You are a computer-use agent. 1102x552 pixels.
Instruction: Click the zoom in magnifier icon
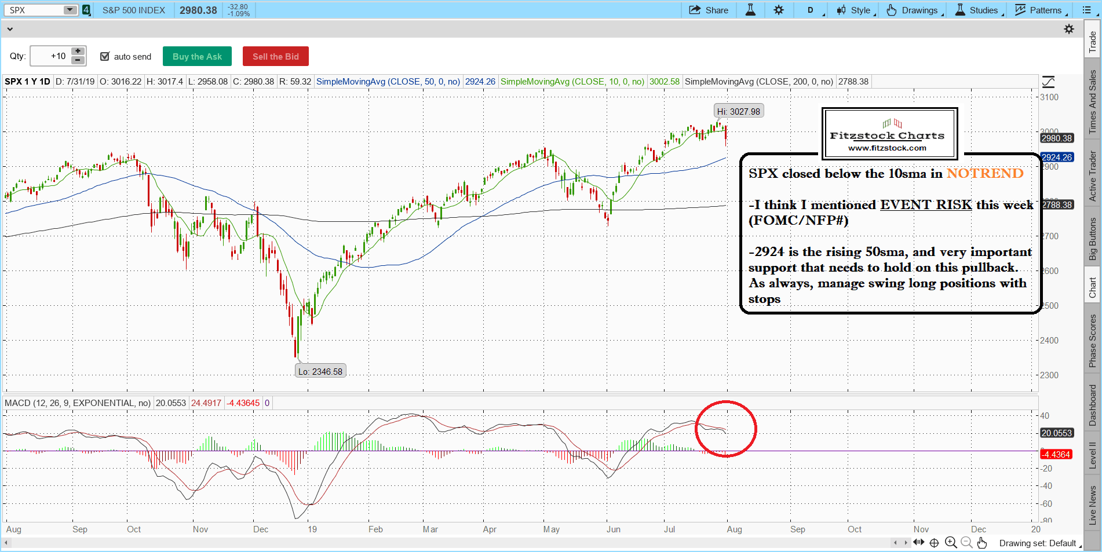(x=951, y=543)
